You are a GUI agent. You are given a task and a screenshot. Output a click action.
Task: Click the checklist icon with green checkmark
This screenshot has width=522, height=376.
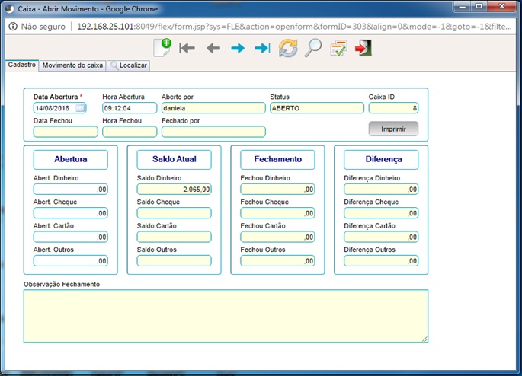[338, 48]
